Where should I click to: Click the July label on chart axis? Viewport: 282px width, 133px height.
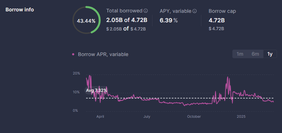coord(147,117)
